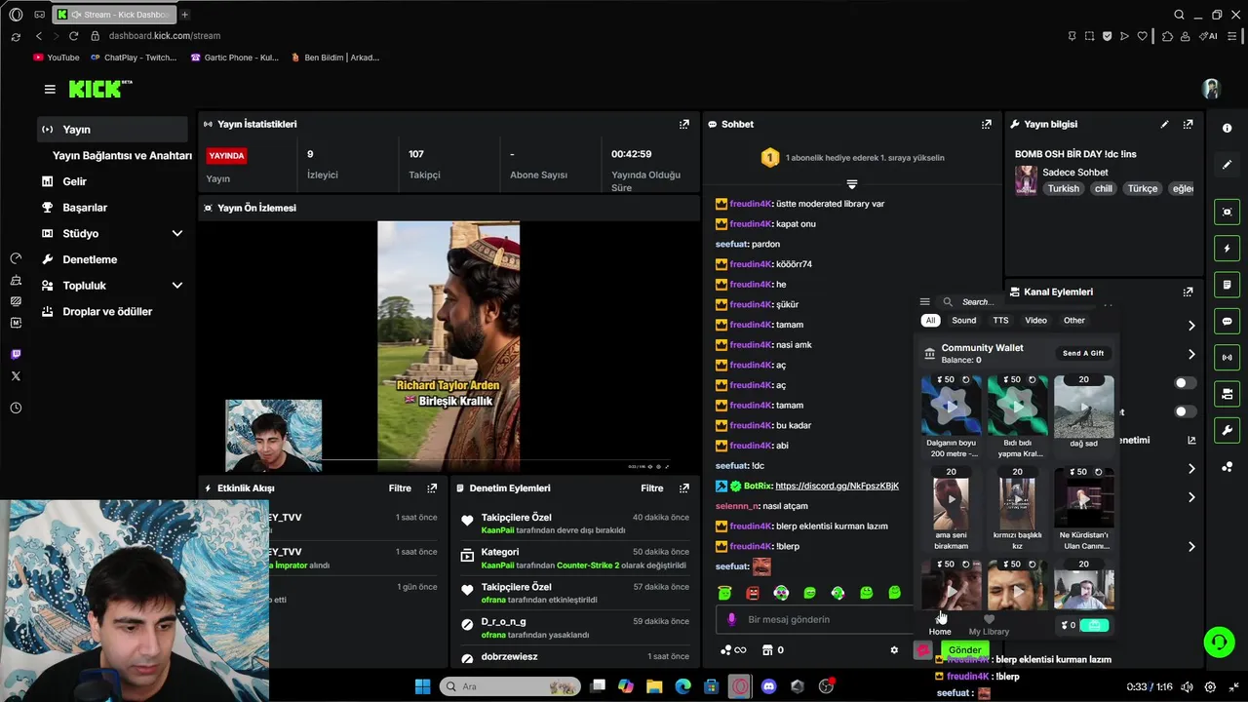1248x702 pixels.
Task: Open history clock in browser sidebar
Action: pyautogui.click(x=16, y=408)
